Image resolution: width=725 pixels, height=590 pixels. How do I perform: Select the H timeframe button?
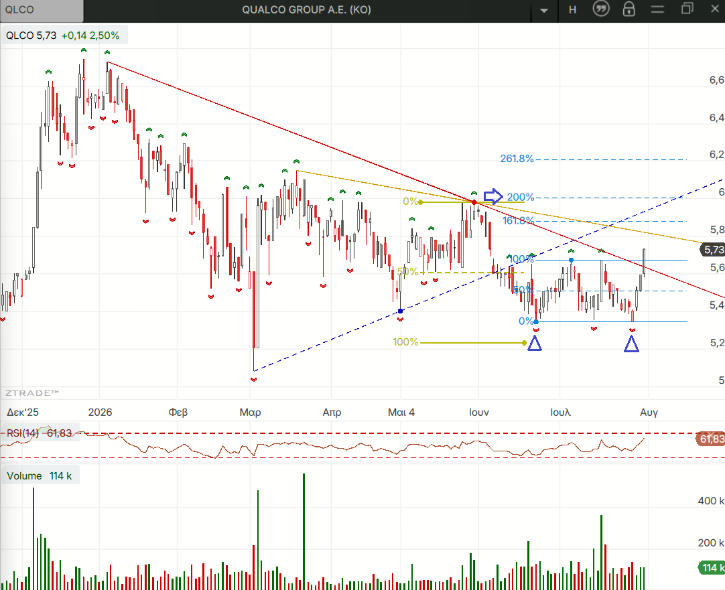(572, 9)
